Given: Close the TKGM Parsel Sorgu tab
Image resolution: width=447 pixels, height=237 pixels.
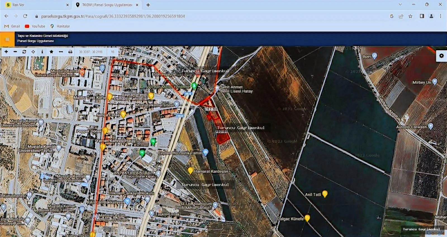Looking at the screenshot, I should pos(137,5).
